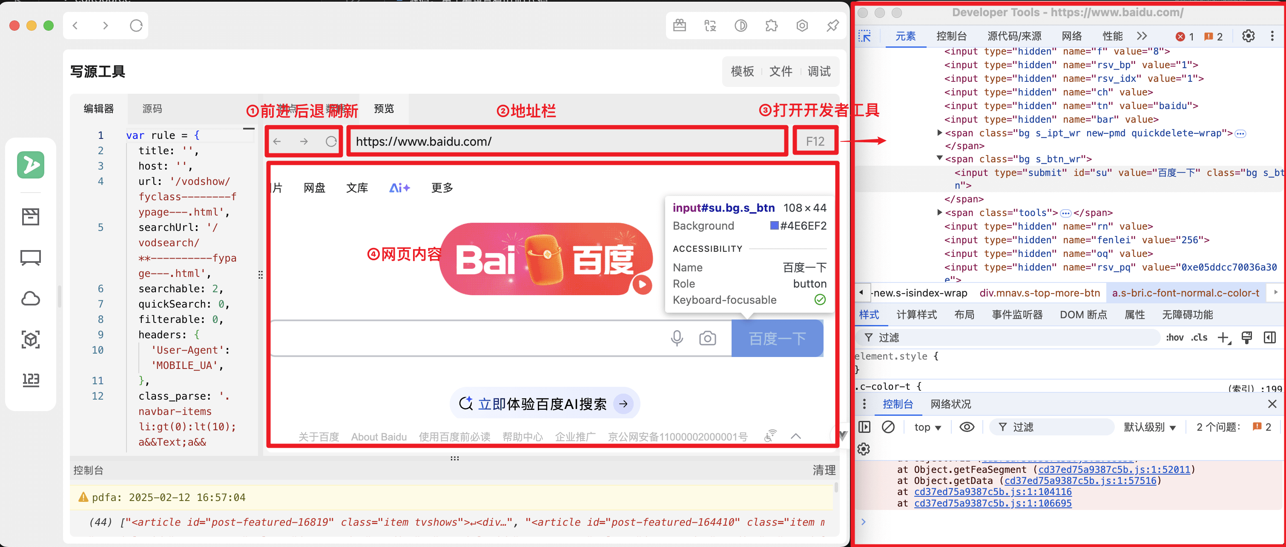Go back in the preview browser

(277, 141)
